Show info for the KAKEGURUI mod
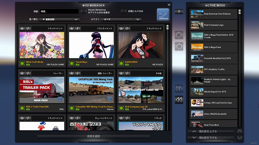Image resolution: width=259 pixels, height=145 pixels. point(127,28)
